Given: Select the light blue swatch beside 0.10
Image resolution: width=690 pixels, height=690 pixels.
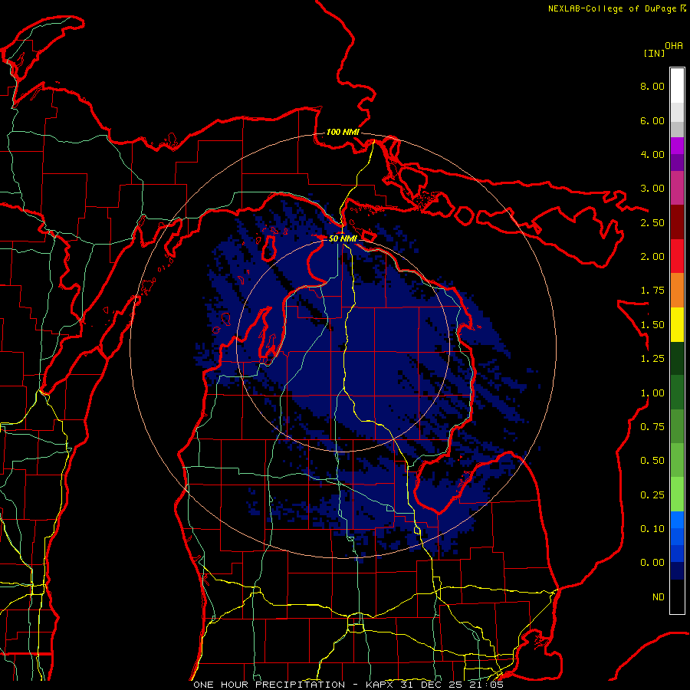Looking at the screenshot, I should [677, 520].
